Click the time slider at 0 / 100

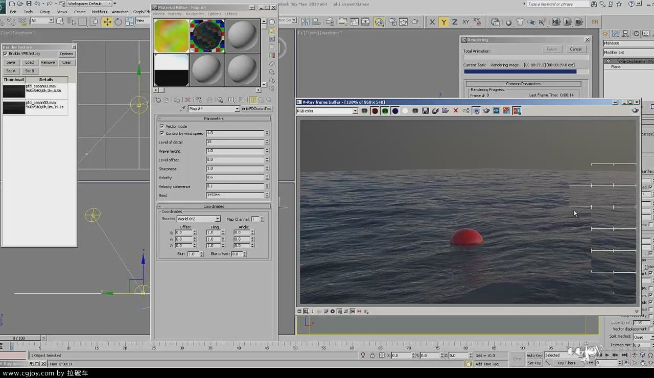(19, 338)
